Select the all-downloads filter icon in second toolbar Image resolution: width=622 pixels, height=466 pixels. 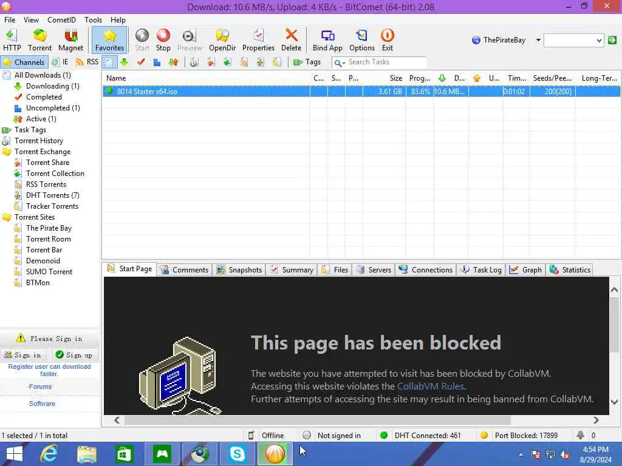[x=109, y=62]
